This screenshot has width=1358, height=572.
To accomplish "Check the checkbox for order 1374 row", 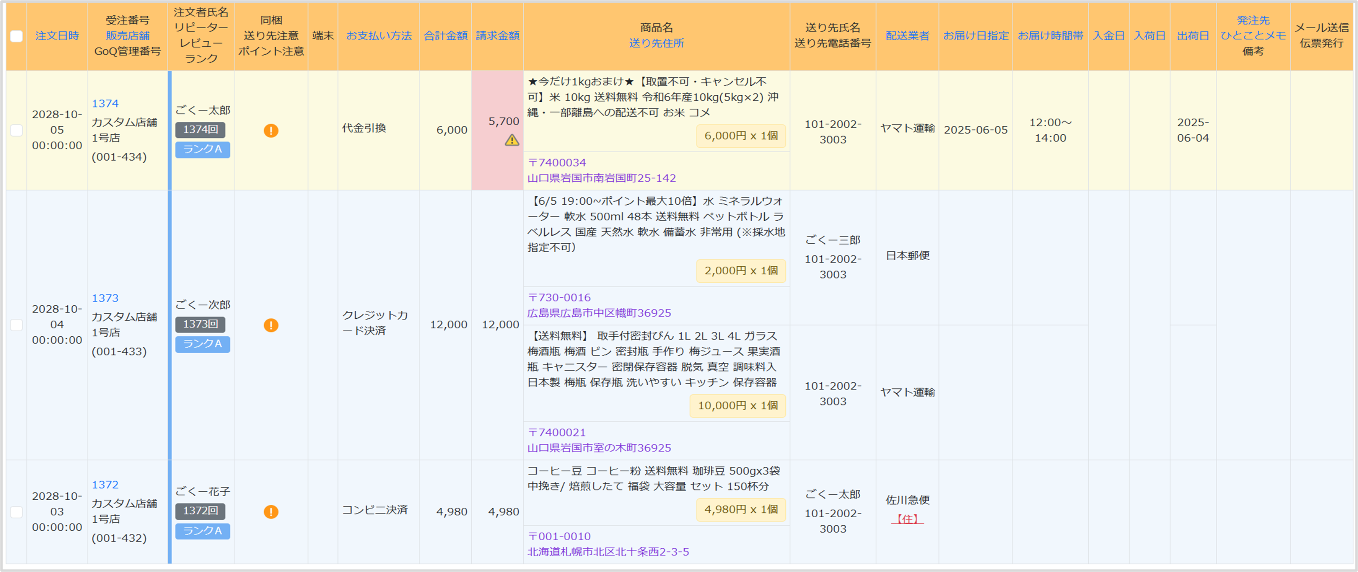I will tap(16, 130).
